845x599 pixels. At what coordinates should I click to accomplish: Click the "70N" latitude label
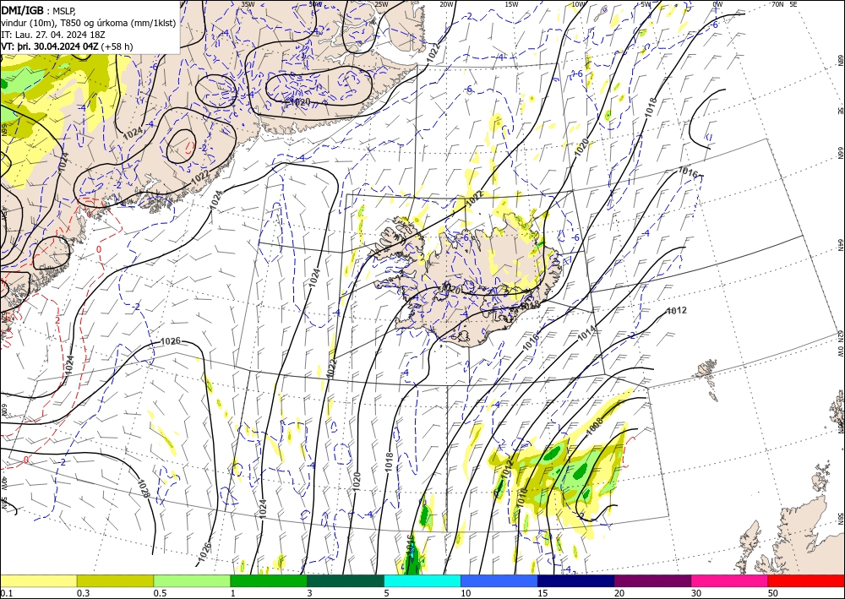pos(777,4)
